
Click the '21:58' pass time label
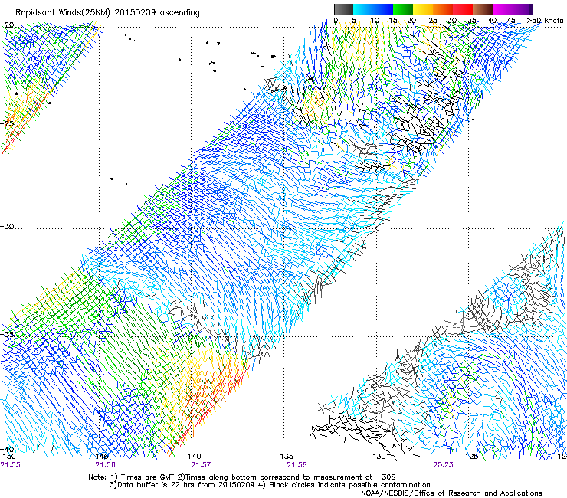(297, 465)
